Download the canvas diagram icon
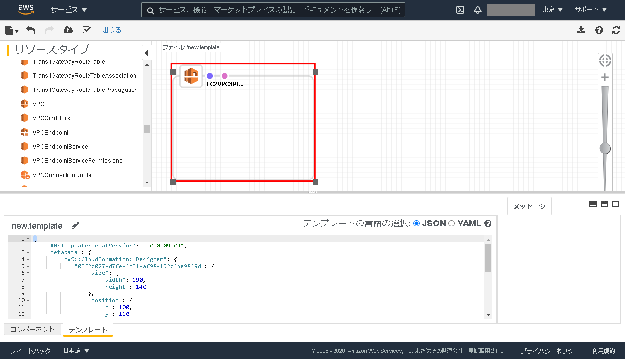 581,30
